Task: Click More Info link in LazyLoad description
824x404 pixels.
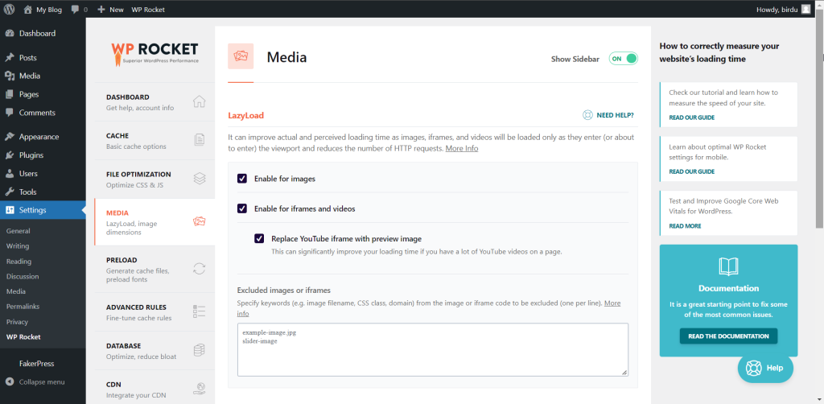Action: pyautogui.click(x=462, y=149)
